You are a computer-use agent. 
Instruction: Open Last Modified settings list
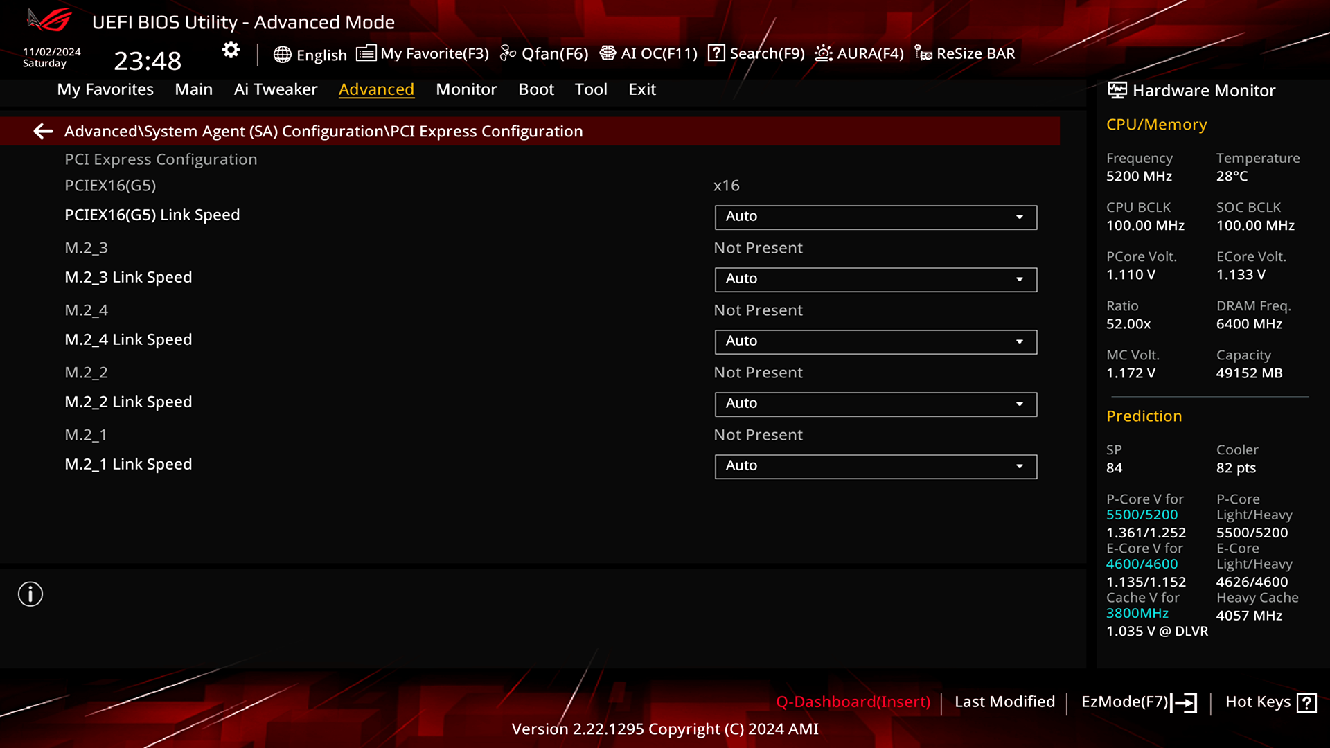point(1004,702)
